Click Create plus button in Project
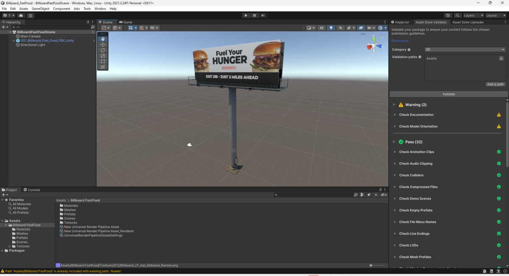This screenshot has height=276, width=509. coord(4,194)
